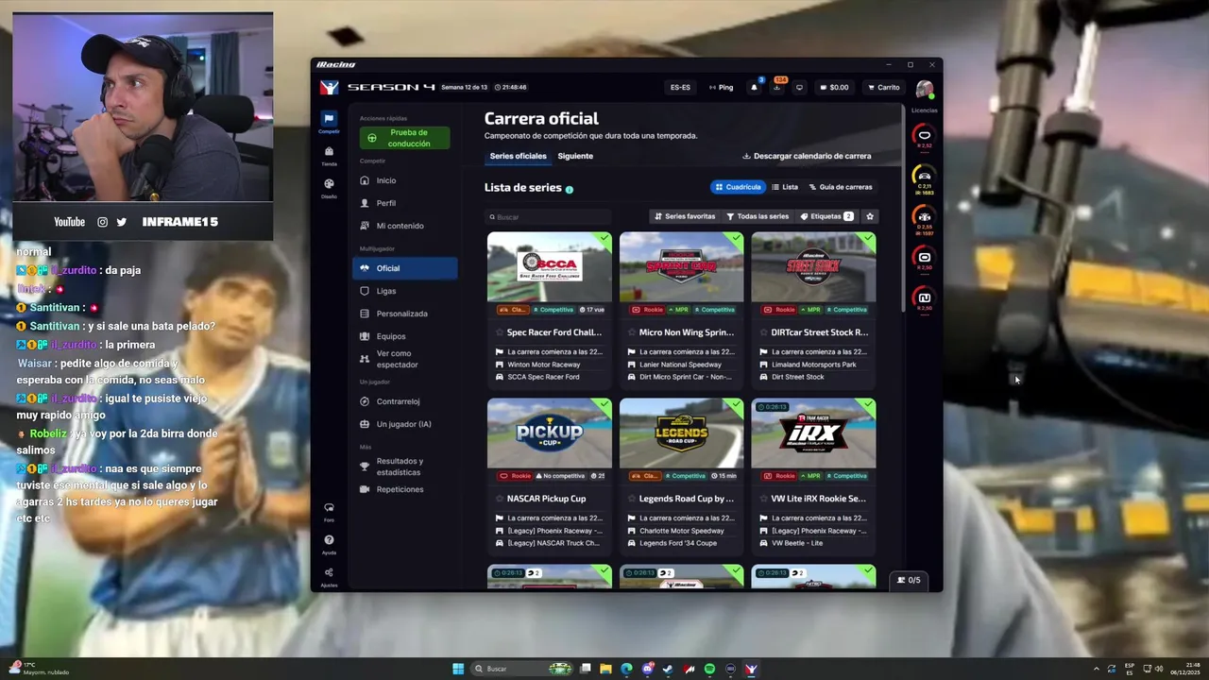Favorite the Micro Non Wing Sprint star
Viewport: 1209px width, 680px height.
coord(632,332)
